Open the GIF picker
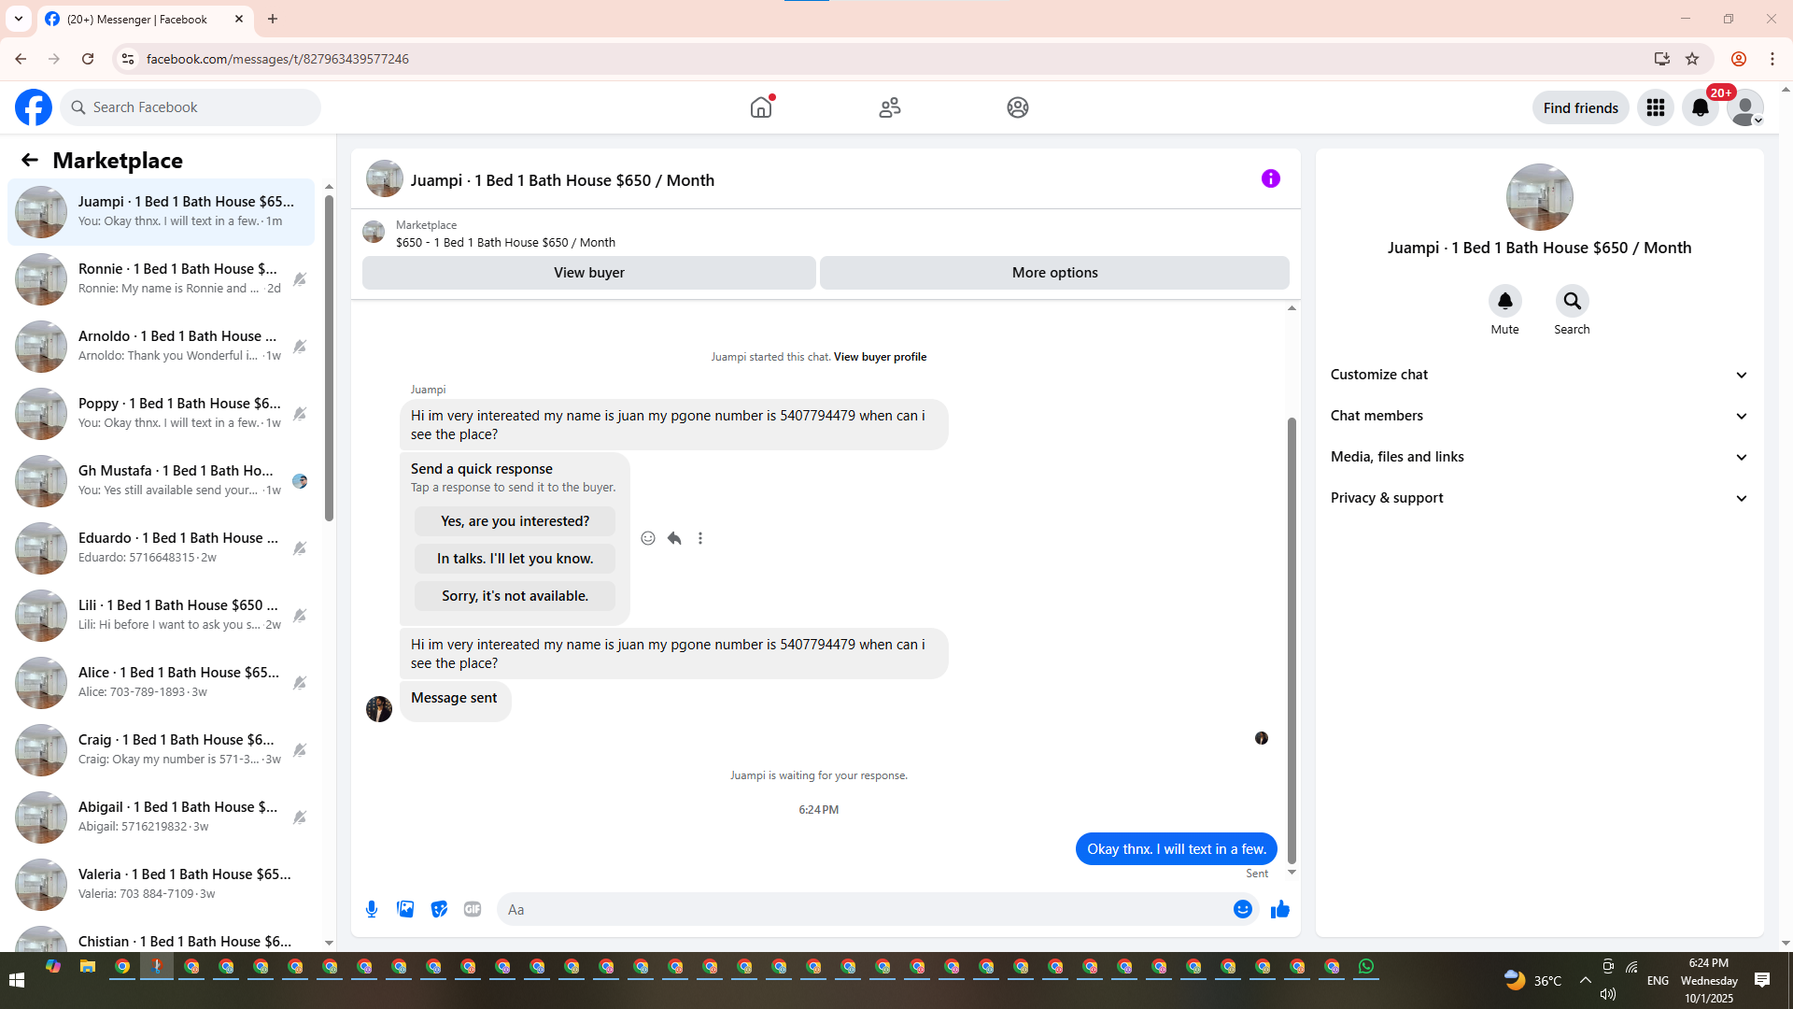Viewport: 1793px width, 1009px height. [473, 909]
